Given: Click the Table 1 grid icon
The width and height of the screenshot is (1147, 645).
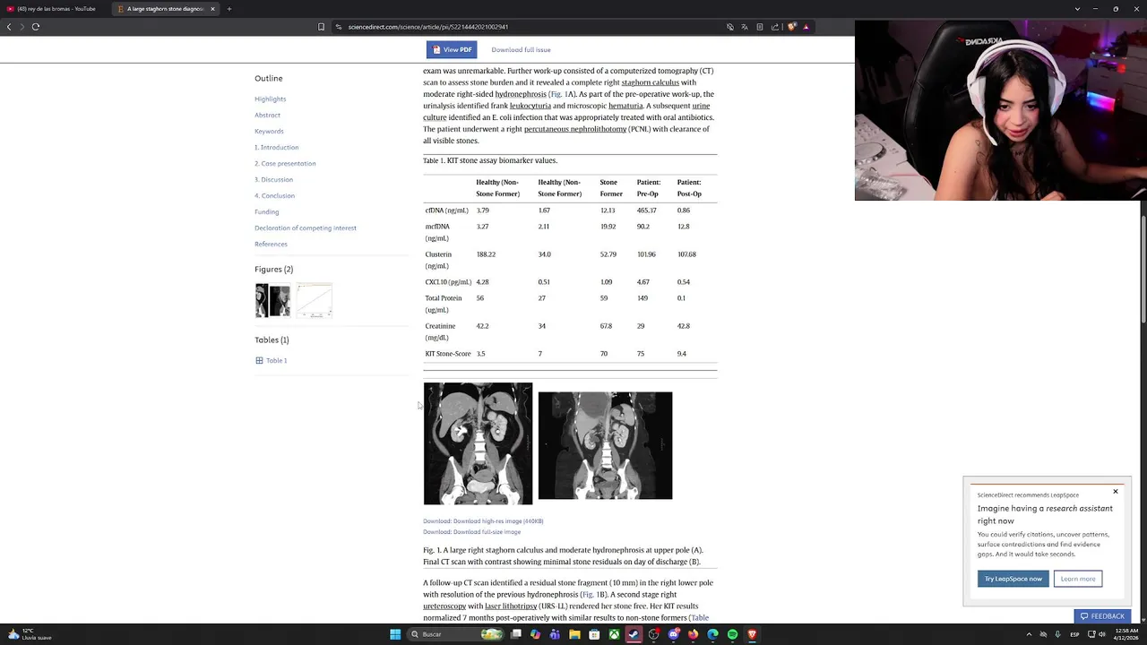Looking at the screenshot, I should point(259,361).
